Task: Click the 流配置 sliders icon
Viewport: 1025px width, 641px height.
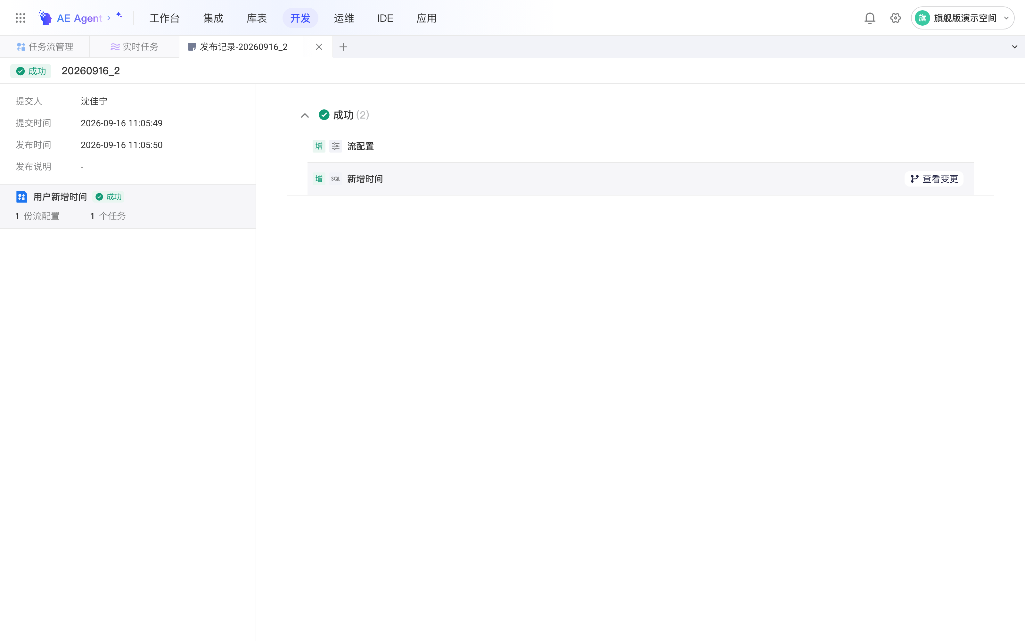Action: [335, 146]
